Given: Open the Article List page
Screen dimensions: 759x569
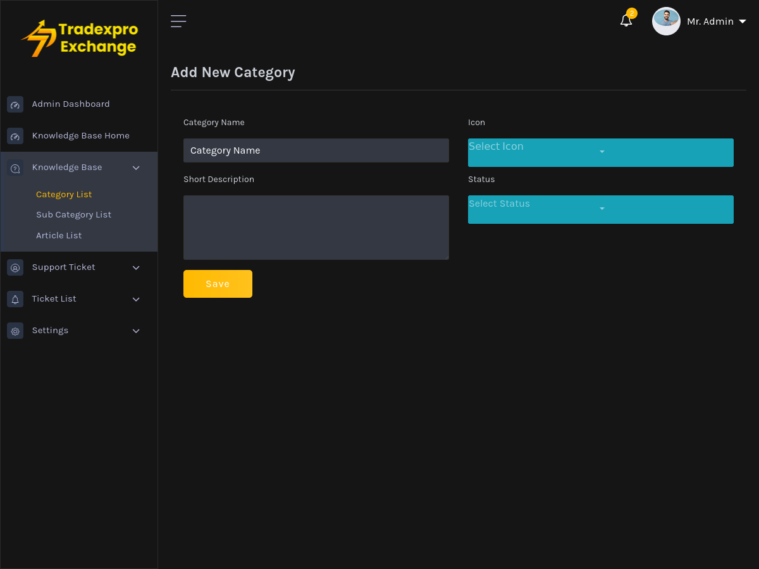Looking at the screenshot, I should [59, 235].
